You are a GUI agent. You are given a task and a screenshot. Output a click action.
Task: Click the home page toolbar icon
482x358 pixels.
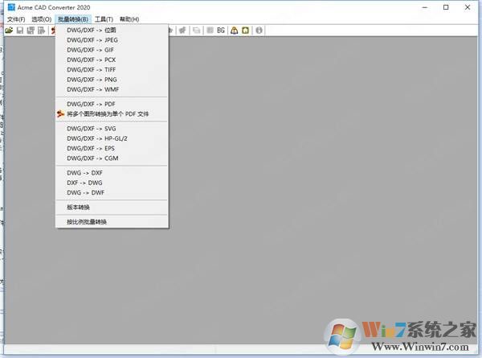tap(245, 30)
